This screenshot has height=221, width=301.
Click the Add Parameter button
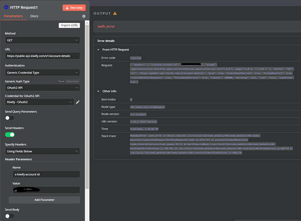pos(44,200)
